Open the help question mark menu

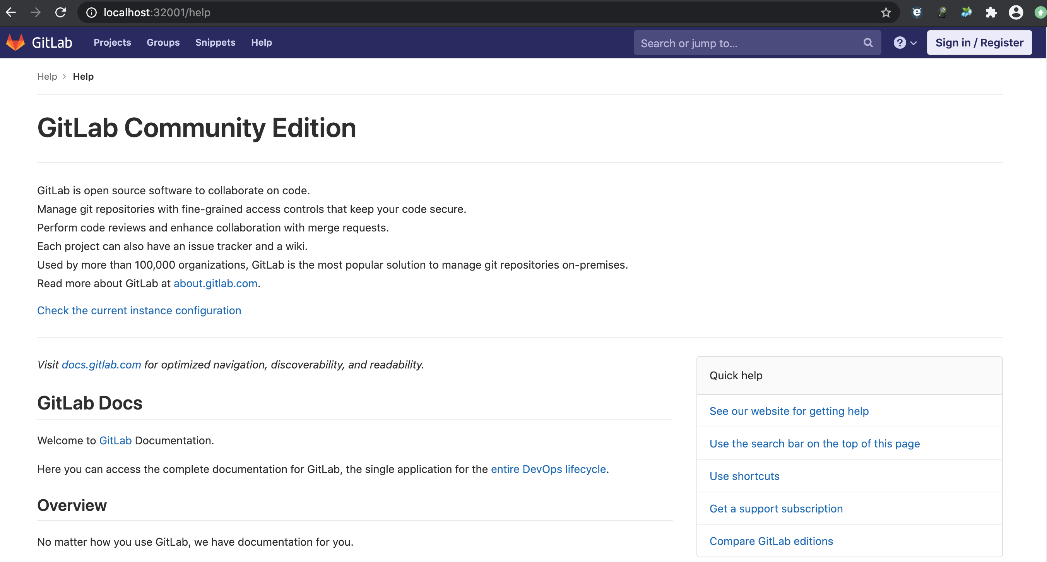pyautogui.click(x=900, y=42)
